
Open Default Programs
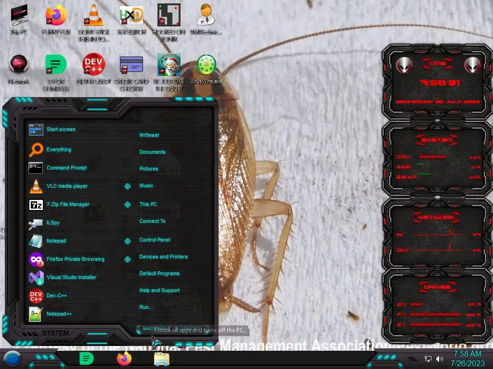(x=159, y=273)
